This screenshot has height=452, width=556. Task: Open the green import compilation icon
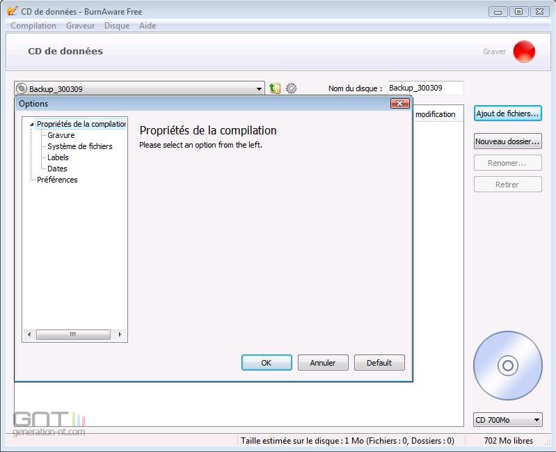[274, 88]
